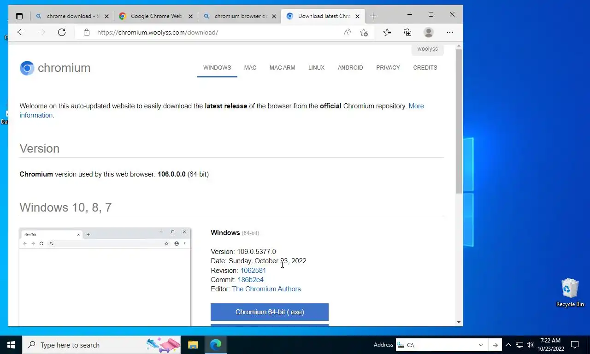Click the taskbar Address go arrow
590x354 pixels.
coord(495,345)
